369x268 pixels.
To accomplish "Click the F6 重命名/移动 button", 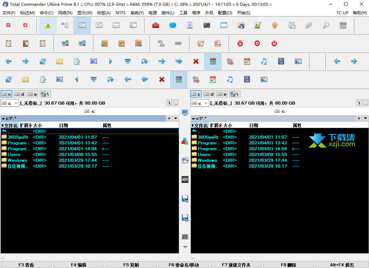I will tap(184, 265).
